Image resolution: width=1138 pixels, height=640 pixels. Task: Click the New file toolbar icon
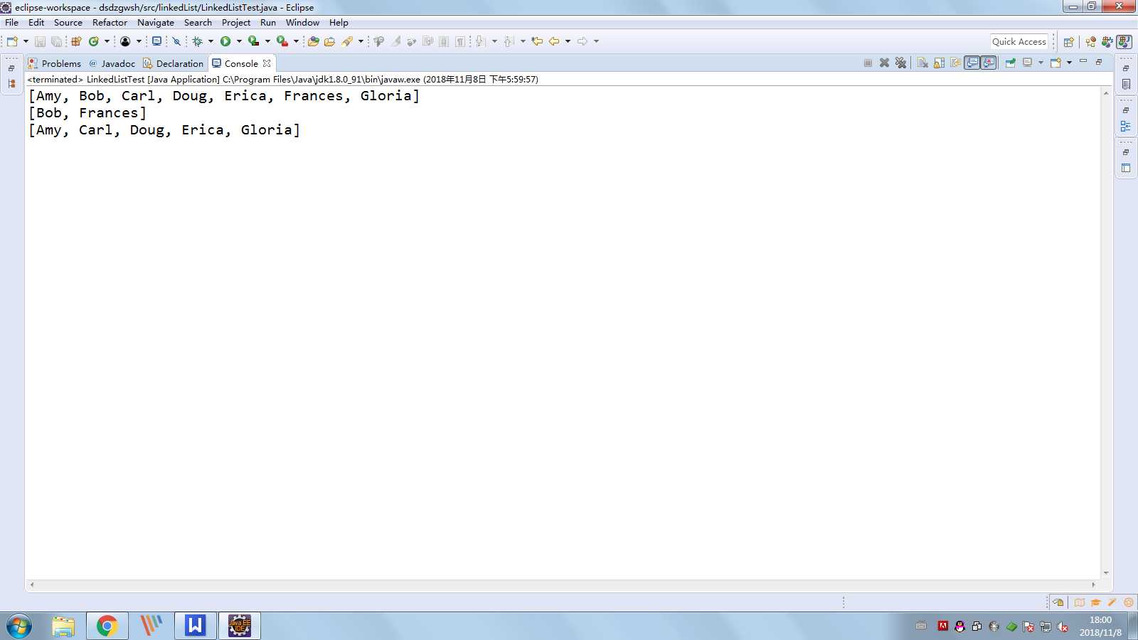click(x=12, y=41)
